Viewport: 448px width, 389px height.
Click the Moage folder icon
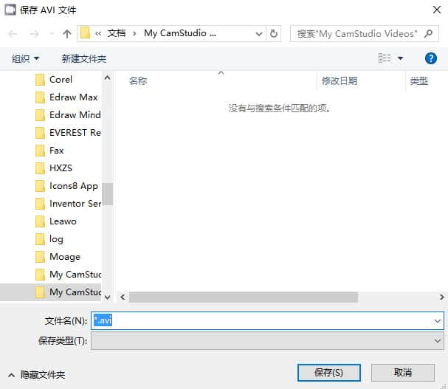point(40,257)
